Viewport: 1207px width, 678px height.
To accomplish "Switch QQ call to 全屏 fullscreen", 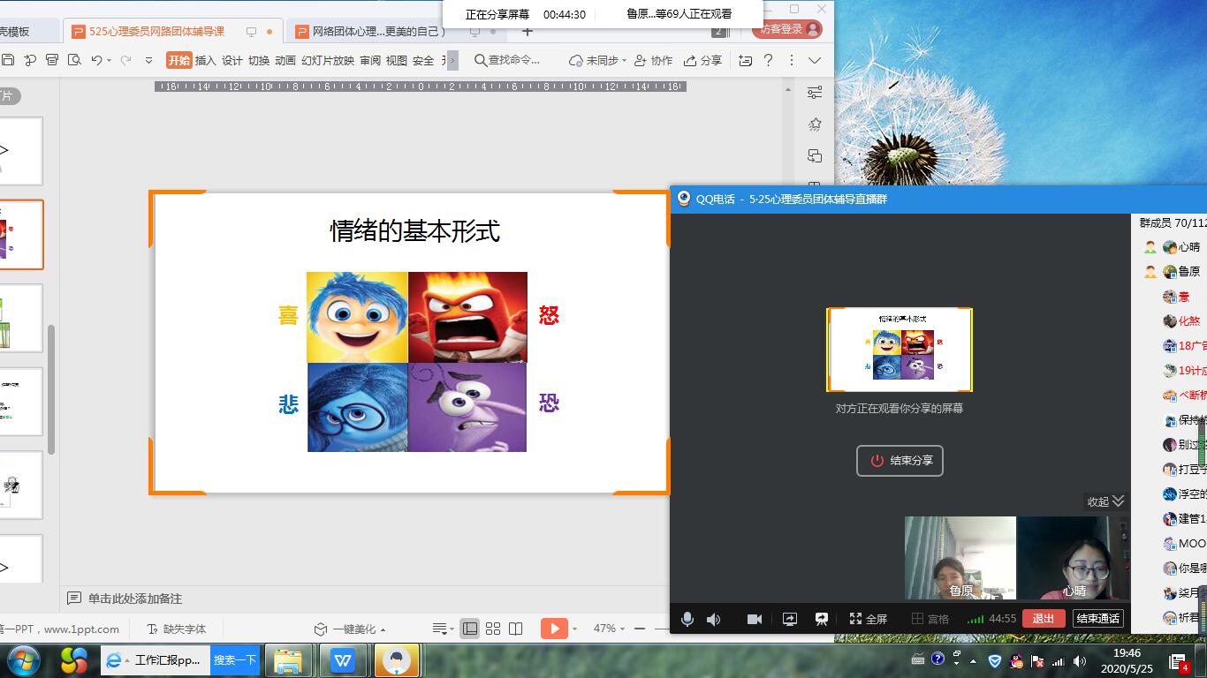I will coord(868,619).
